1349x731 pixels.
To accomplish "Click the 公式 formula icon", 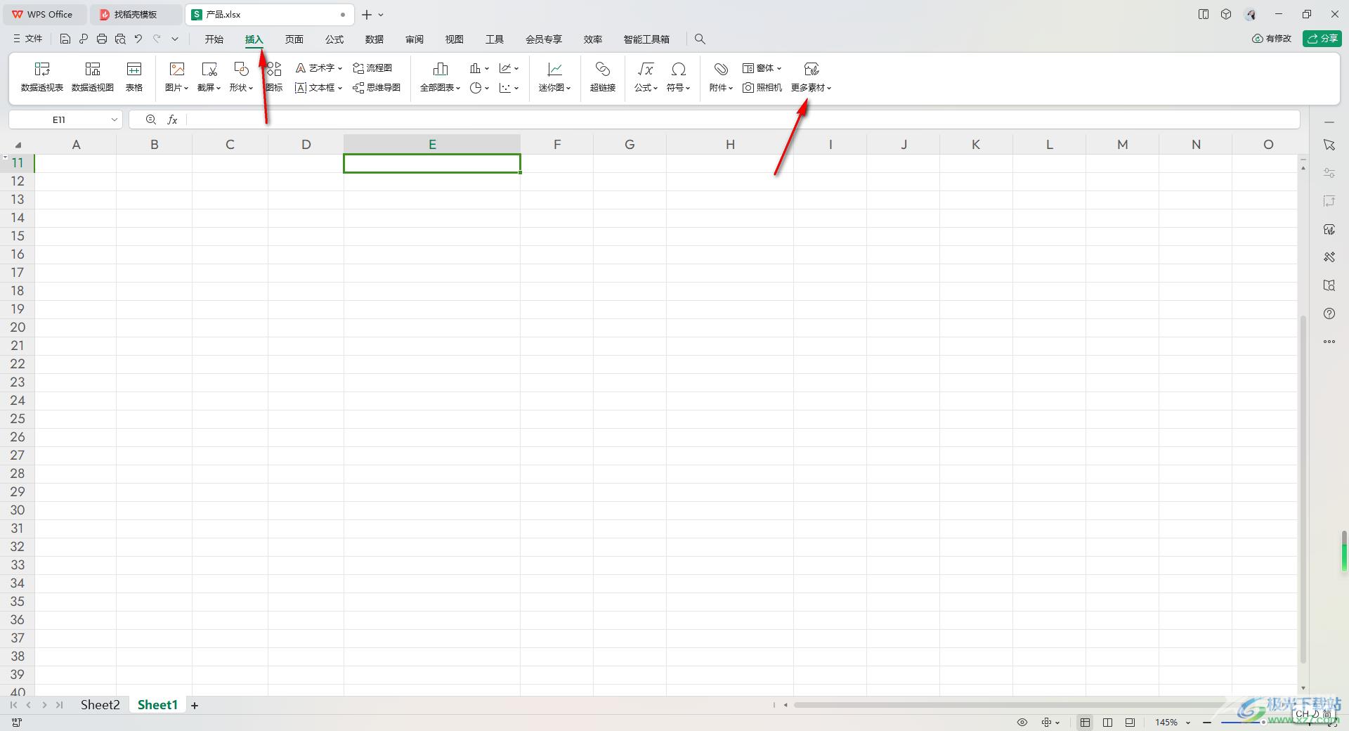I will coord(646,69).
